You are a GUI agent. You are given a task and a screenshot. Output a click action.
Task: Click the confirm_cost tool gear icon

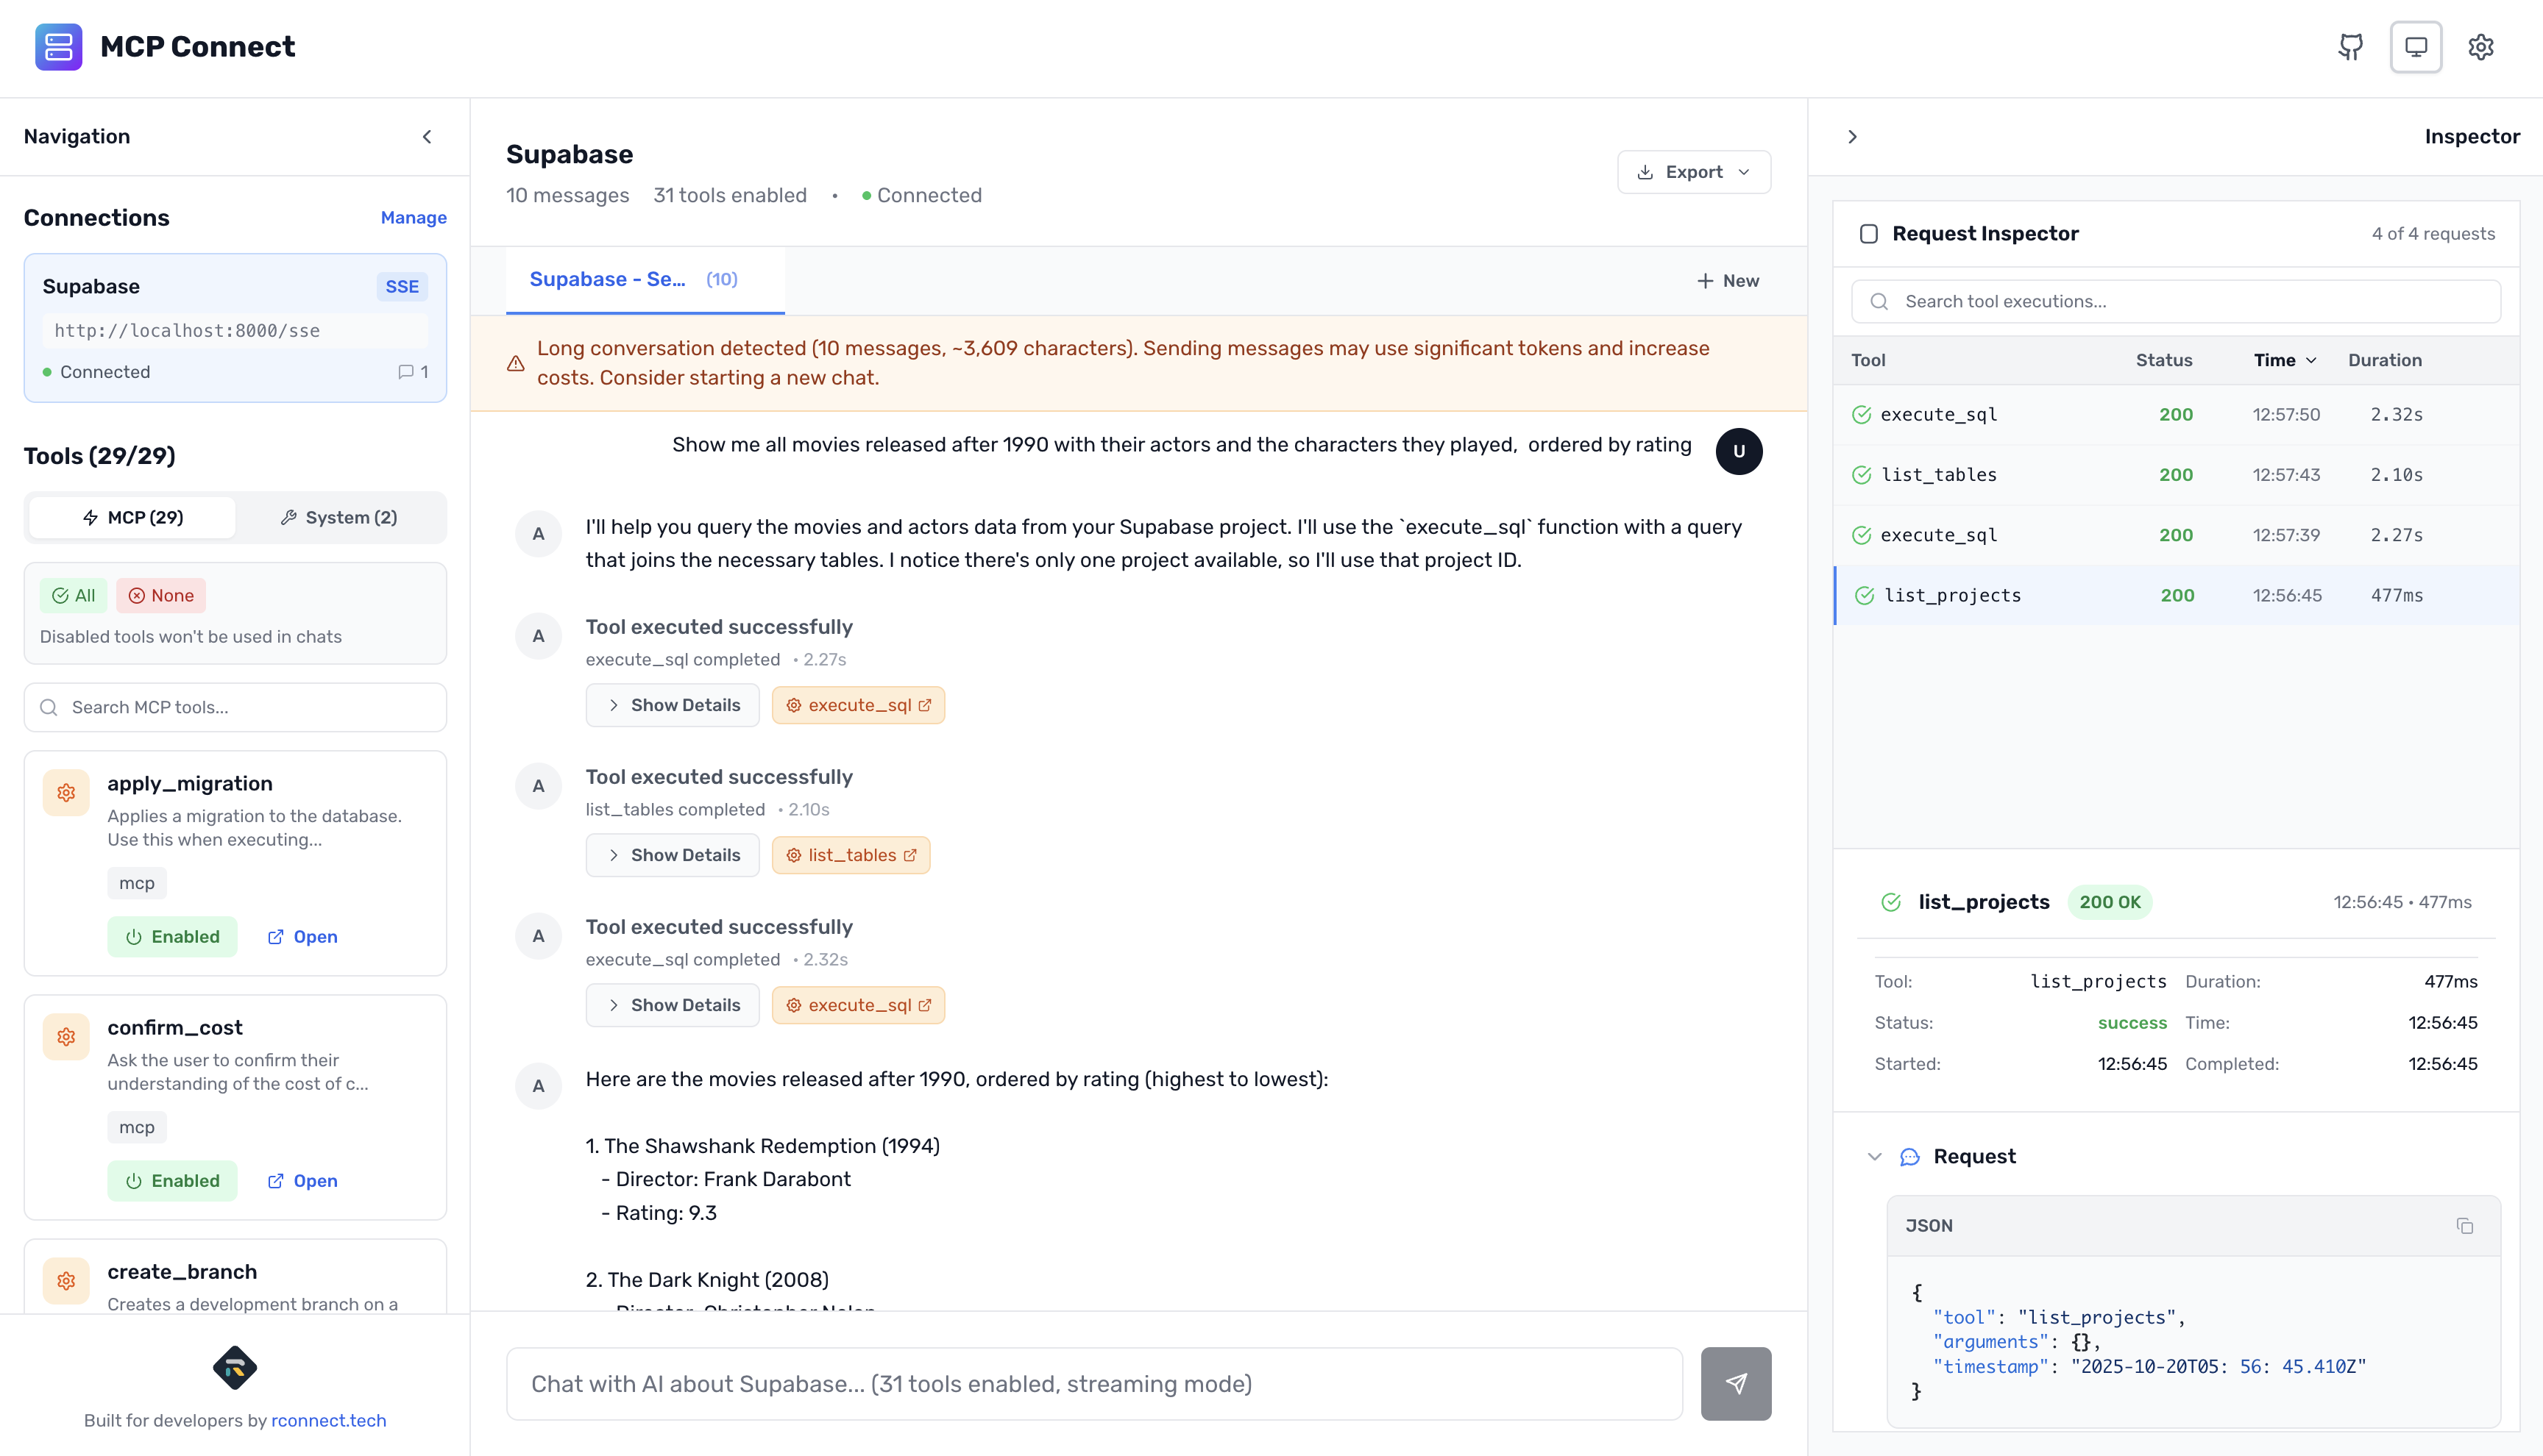pyautogui.click(x=65, y=1036)
